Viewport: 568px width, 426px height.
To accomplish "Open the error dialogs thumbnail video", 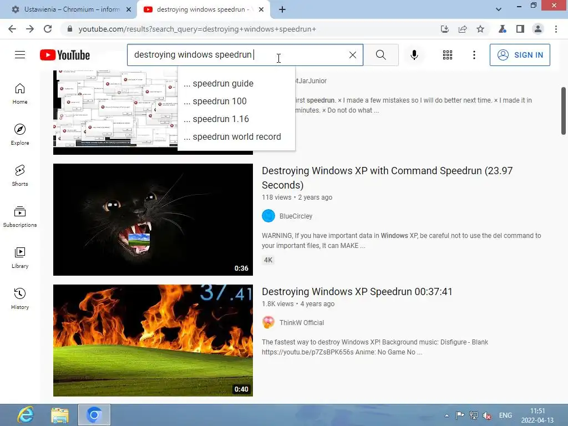I will click(115, 112).
